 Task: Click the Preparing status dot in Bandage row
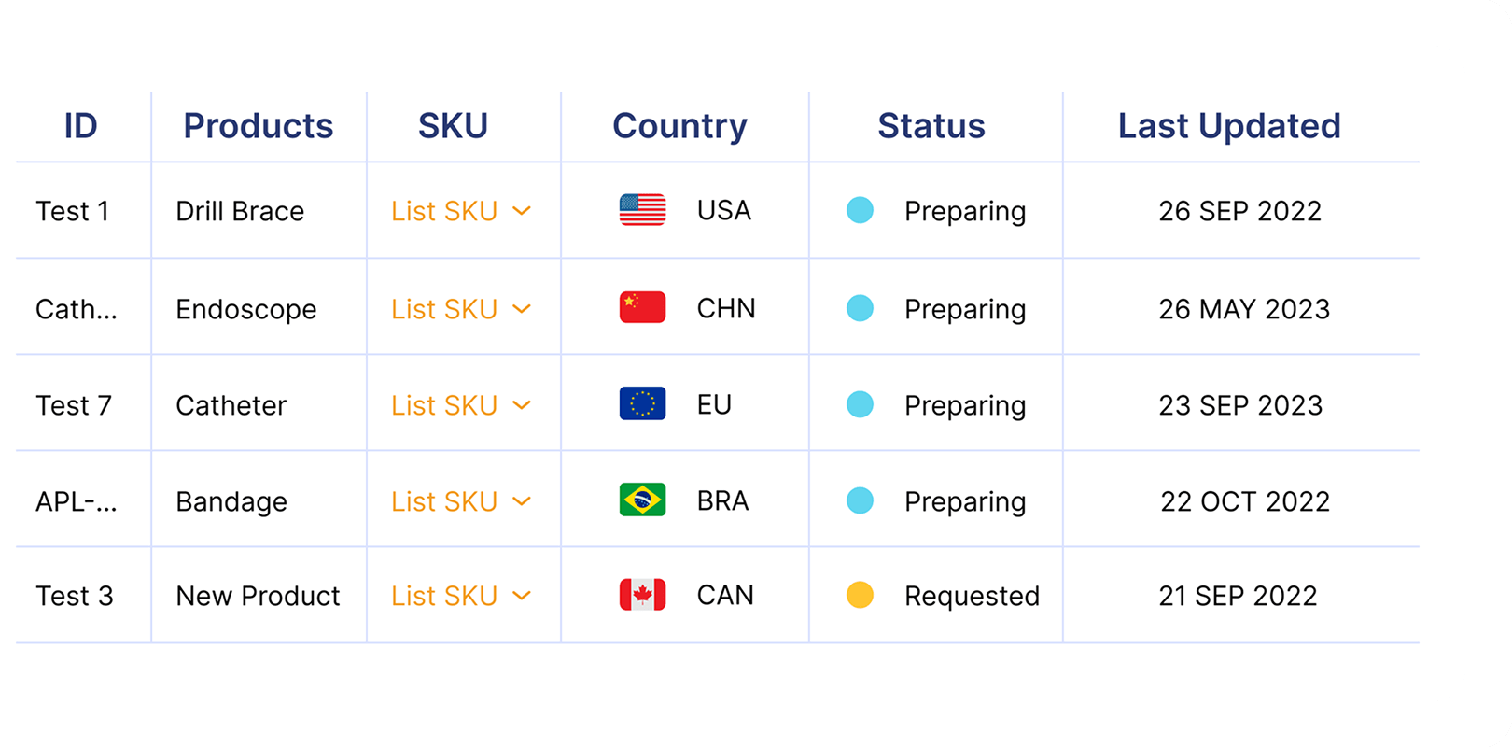pos(860,500)
